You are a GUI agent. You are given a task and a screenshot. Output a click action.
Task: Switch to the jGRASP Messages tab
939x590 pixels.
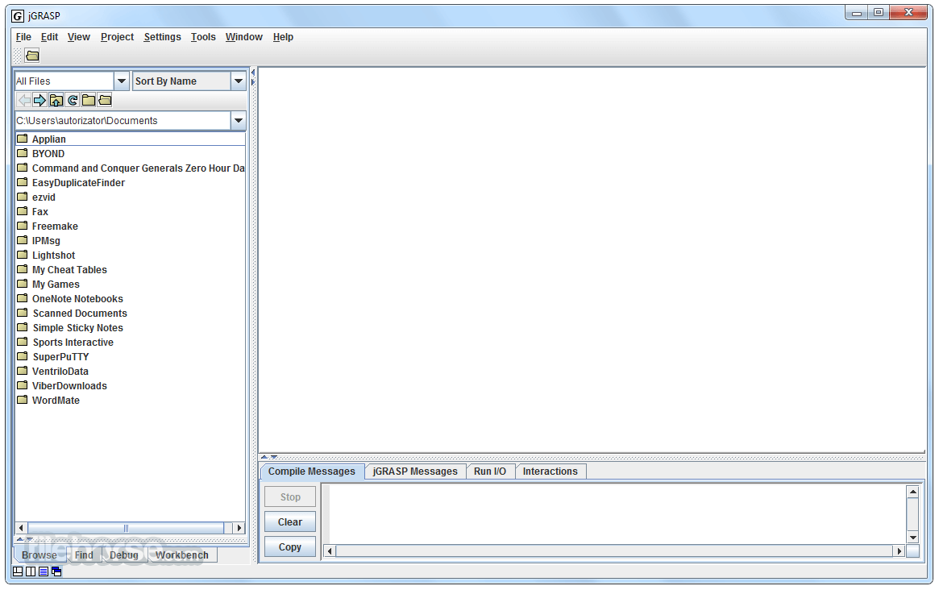(x=415, y=472)
